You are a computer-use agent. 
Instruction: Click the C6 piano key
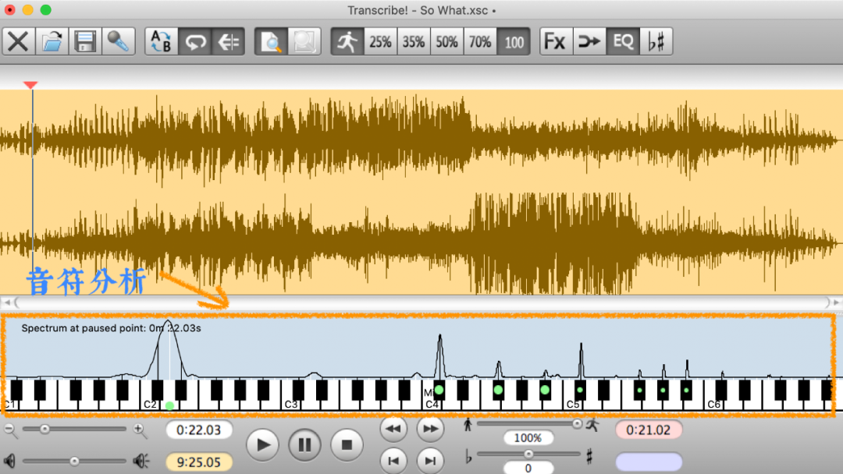click(712, 404)
